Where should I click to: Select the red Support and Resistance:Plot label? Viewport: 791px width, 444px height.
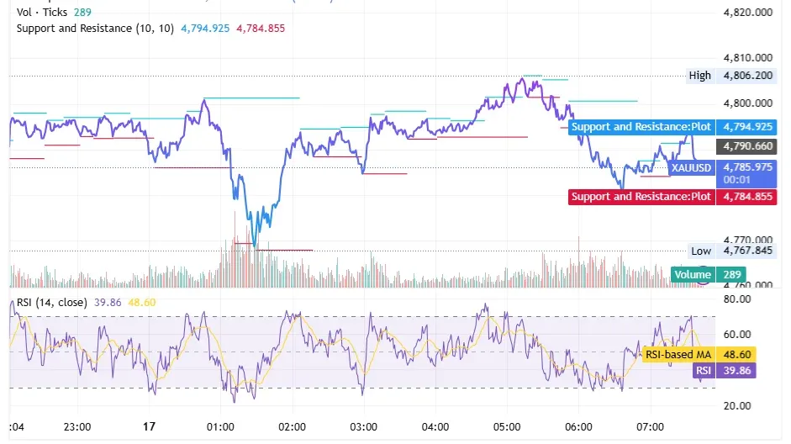click(x=641, y=196)
